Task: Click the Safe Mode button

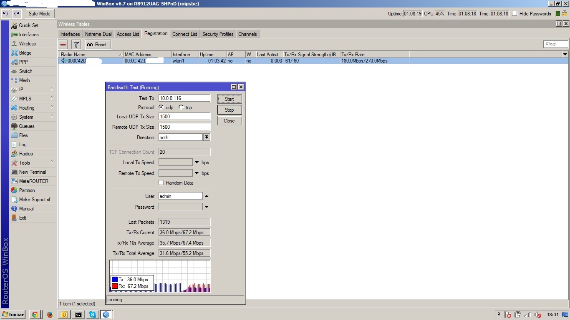Action: pos(39,14)
